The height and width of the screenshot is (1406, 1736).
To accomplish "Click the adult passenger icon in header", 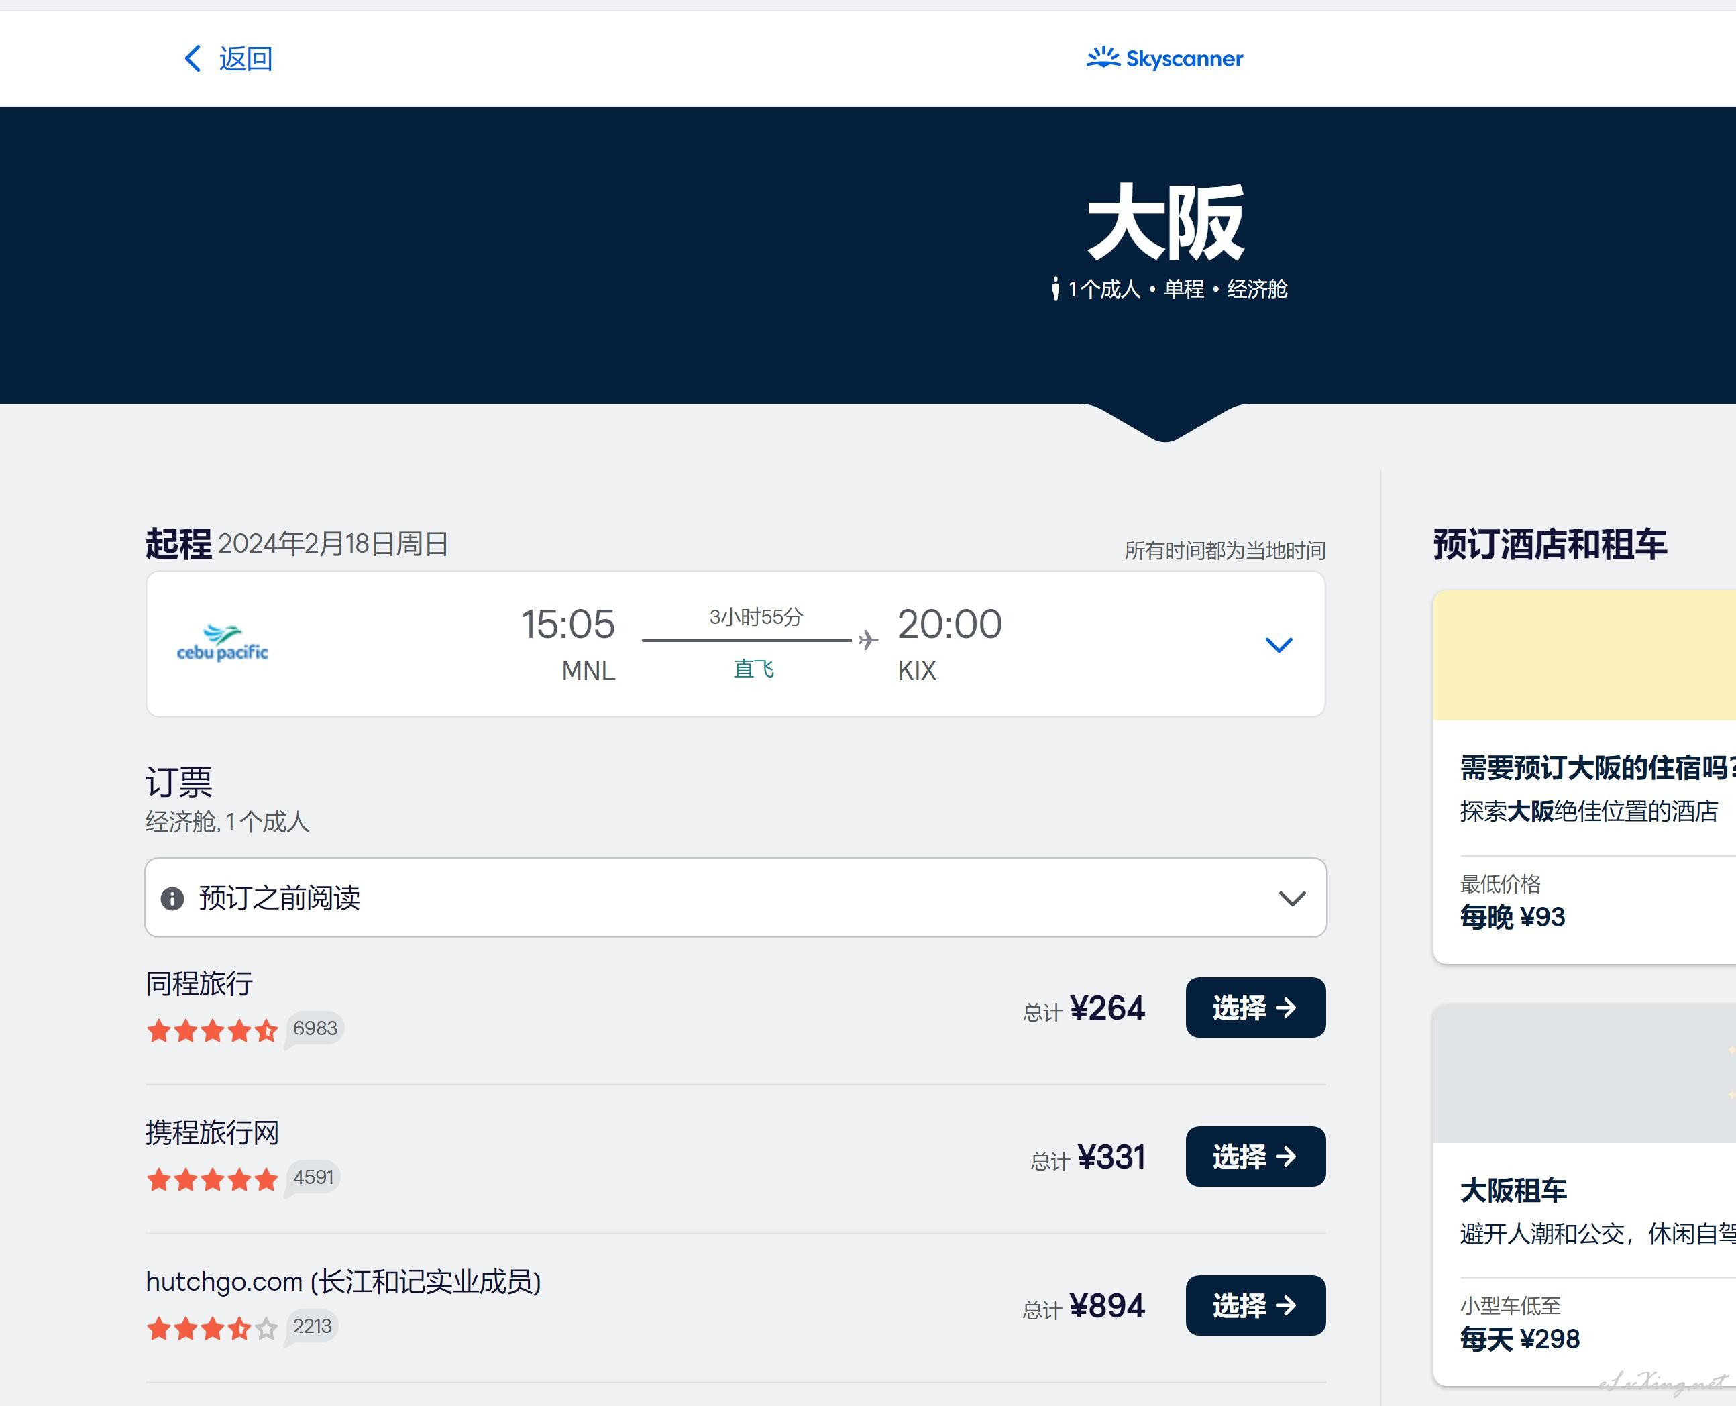I will point(1055,288).
